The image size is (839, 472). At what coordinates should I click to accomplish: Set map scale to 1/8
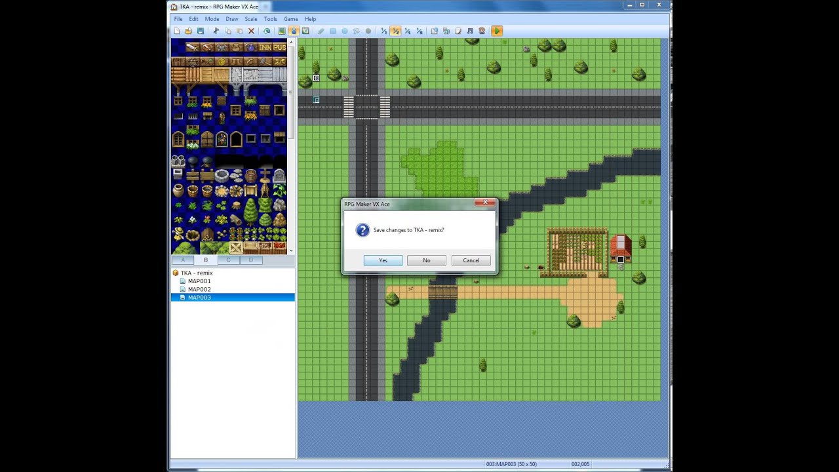coord(419,31)
